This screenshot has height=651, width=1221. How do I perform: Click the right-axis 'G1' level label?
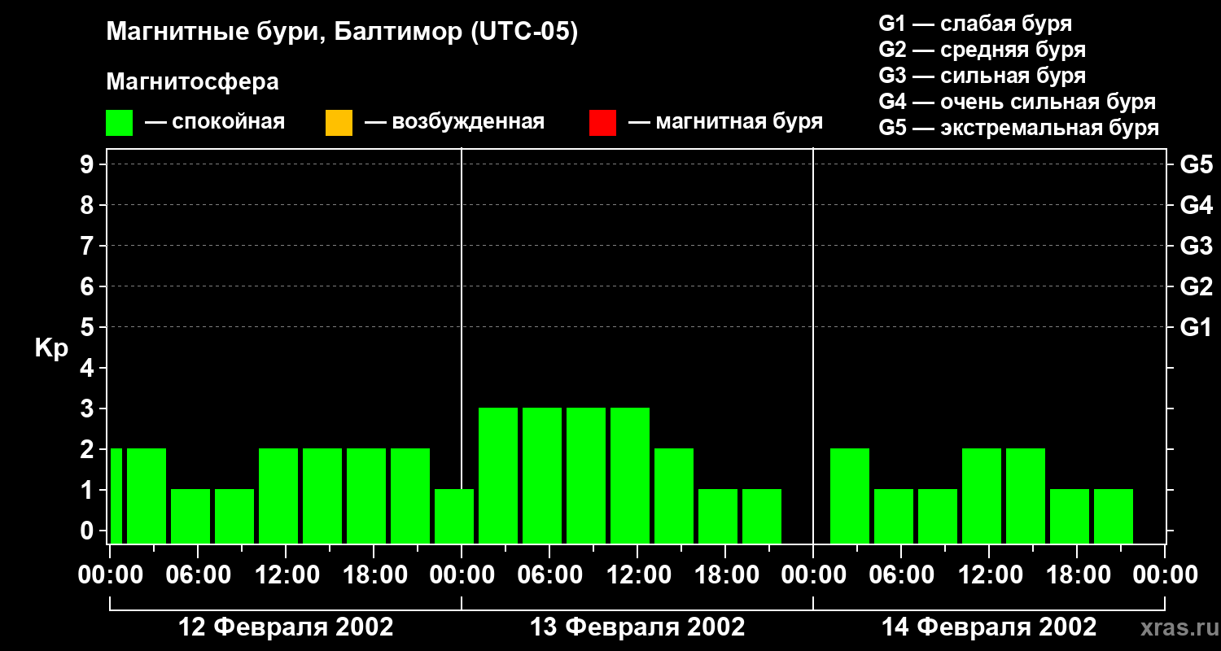click(x=1196, y=327)
